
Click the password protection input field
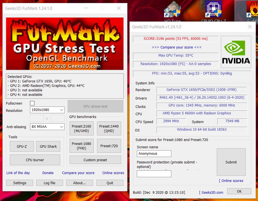(154, 174)
